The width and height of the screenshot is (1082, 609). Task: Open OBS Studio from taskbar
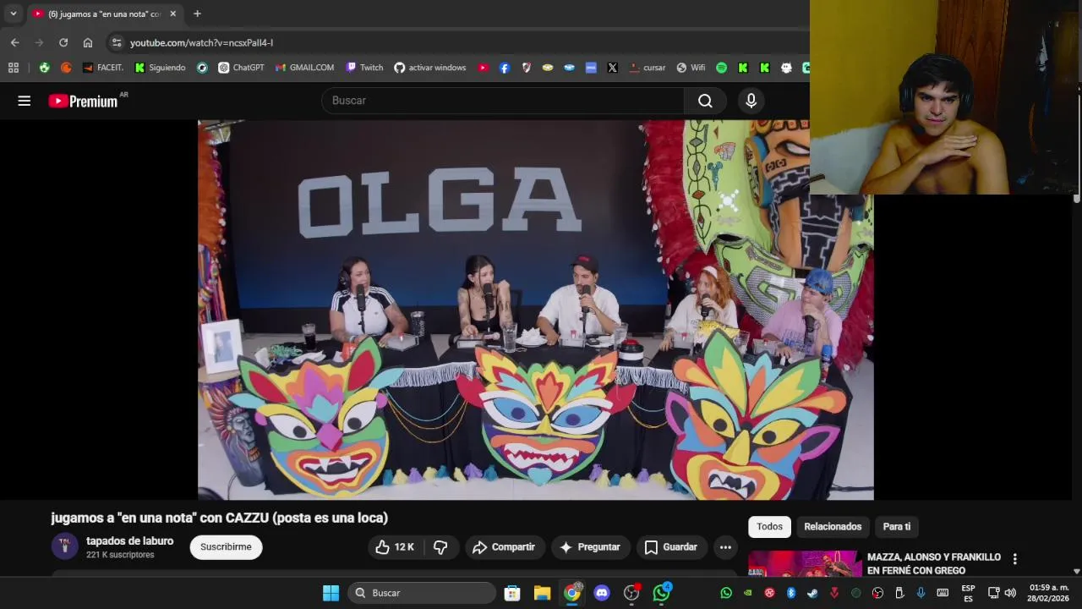click(631, 593)
